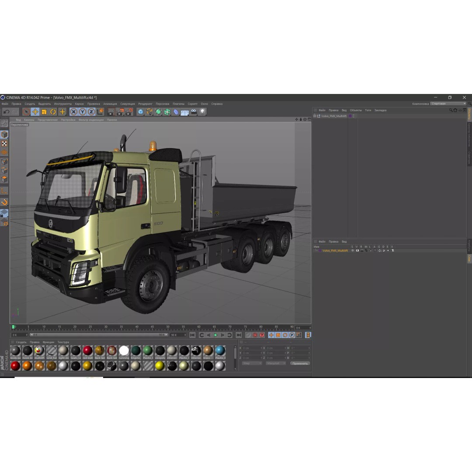Add a light object with bulb icon
Screen dimensions: 472x472
click(x=203, y=112)
